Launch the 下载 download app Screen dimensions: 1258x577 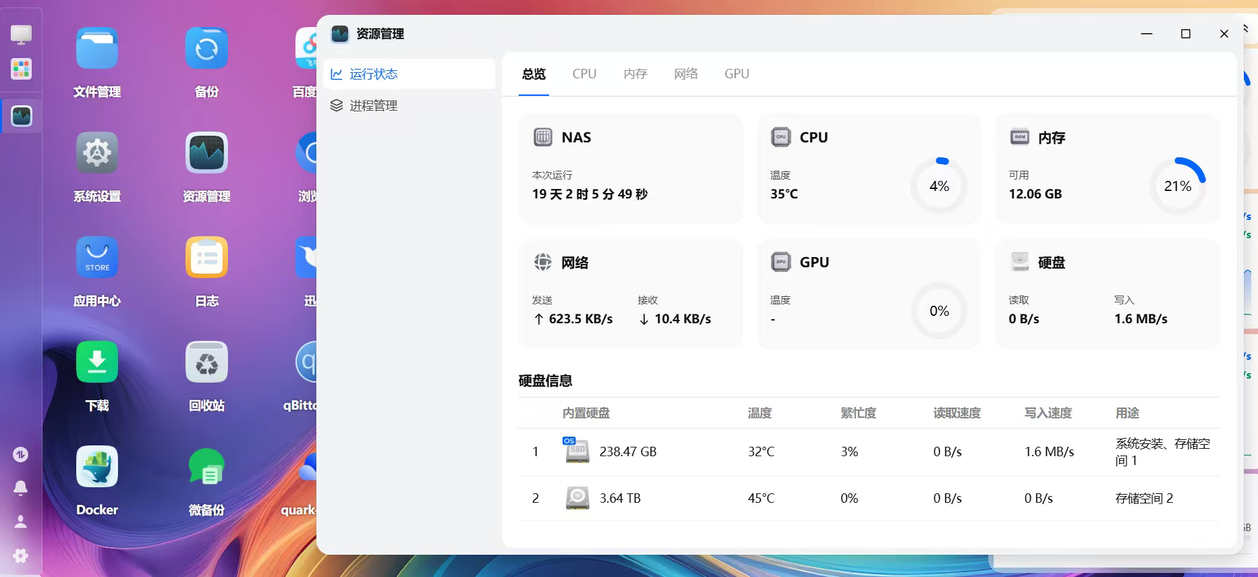click(x=97, y=362)
